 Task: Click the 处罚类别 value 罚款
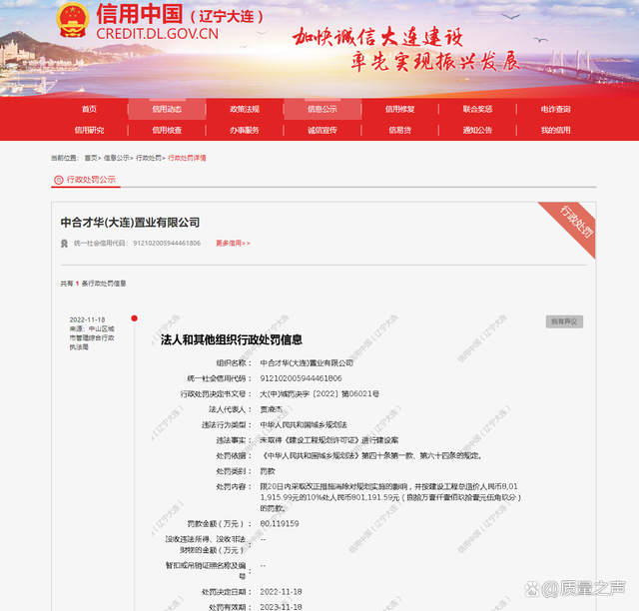click(x=268, y=471)
